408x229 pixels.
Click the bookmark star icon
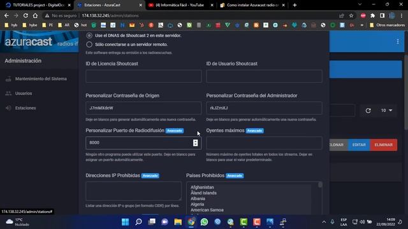tap(351, 15)
